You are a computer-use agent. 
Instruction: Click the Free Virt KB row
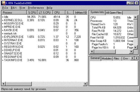112,38
